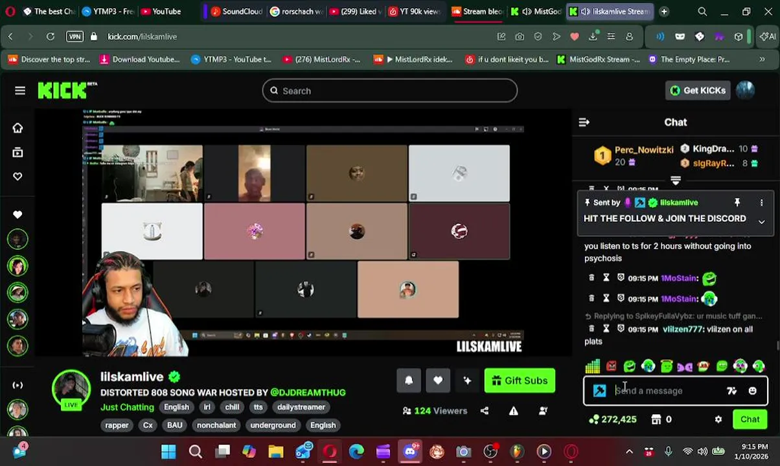Open chat settings gear
Viewport: 780px width, 466px height.
point(718,419)
